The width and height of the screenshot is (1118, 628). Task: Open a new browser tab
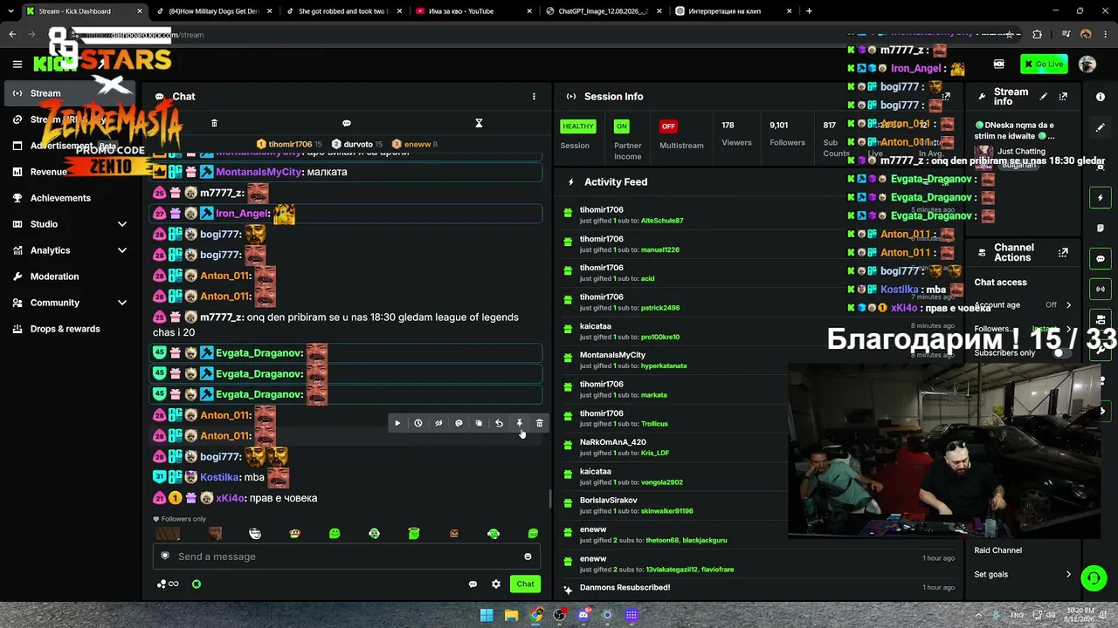pyautogui.click(x=809, y=11)
